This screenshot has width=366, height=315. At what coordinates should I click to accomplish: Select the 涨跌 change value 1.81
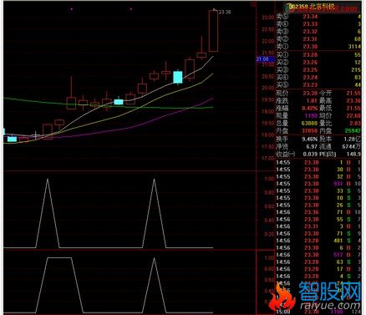(x=312, y=101)
